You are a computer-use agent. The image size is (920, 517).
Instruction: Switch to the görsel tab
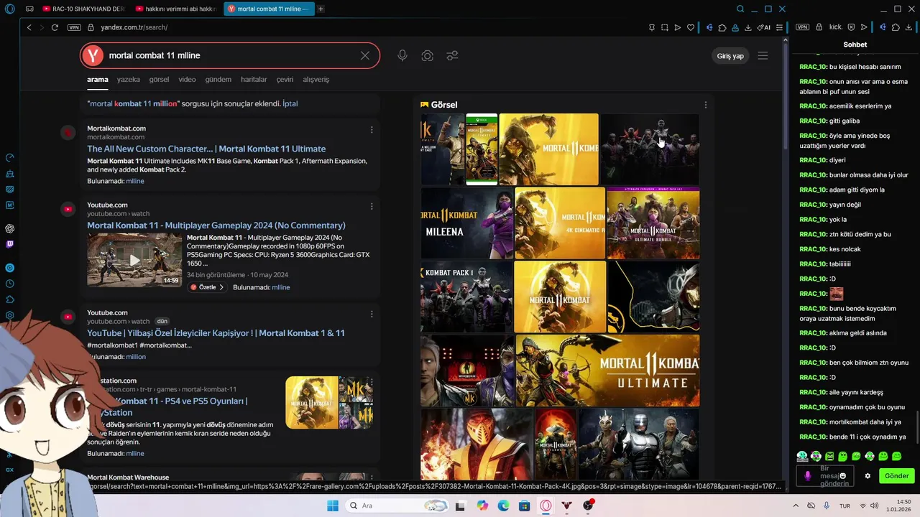[x=159, y=79]
